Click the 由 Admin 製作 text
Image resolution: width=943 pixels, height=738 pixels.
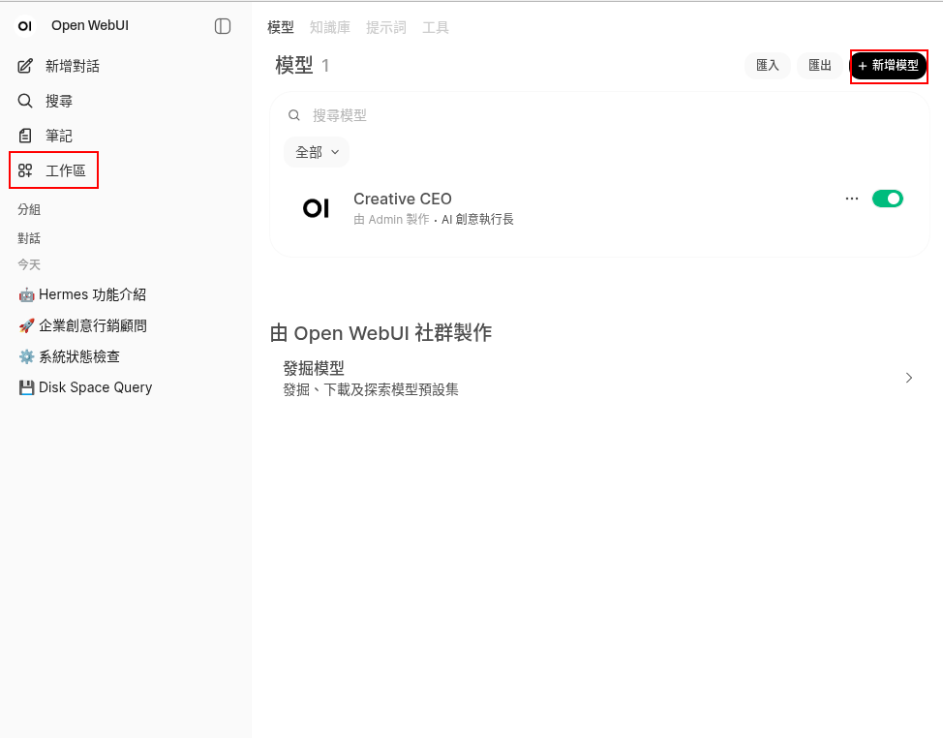391,220
